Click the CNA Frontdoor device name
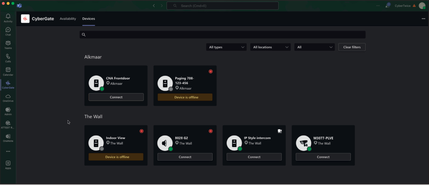This screenshot has width=429, height=185. (x=118, y=78)
